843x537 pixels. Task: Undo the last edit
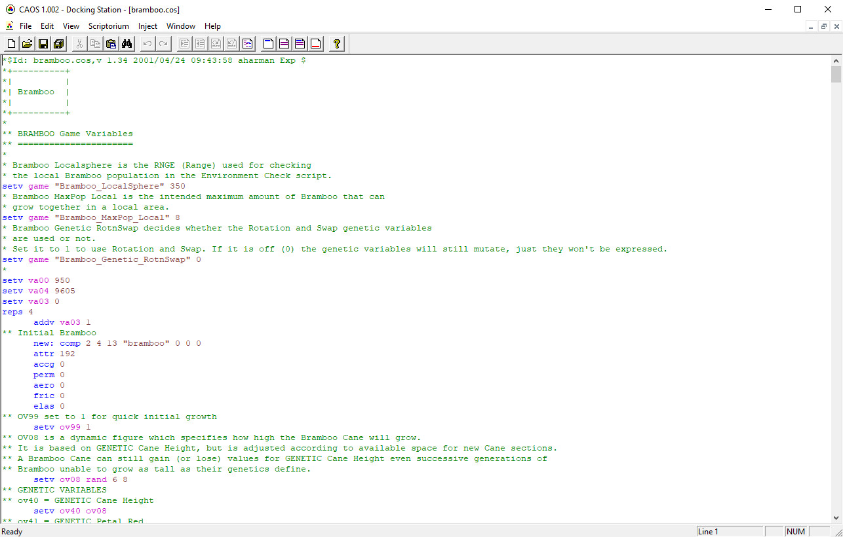click(x=146, y=43)
